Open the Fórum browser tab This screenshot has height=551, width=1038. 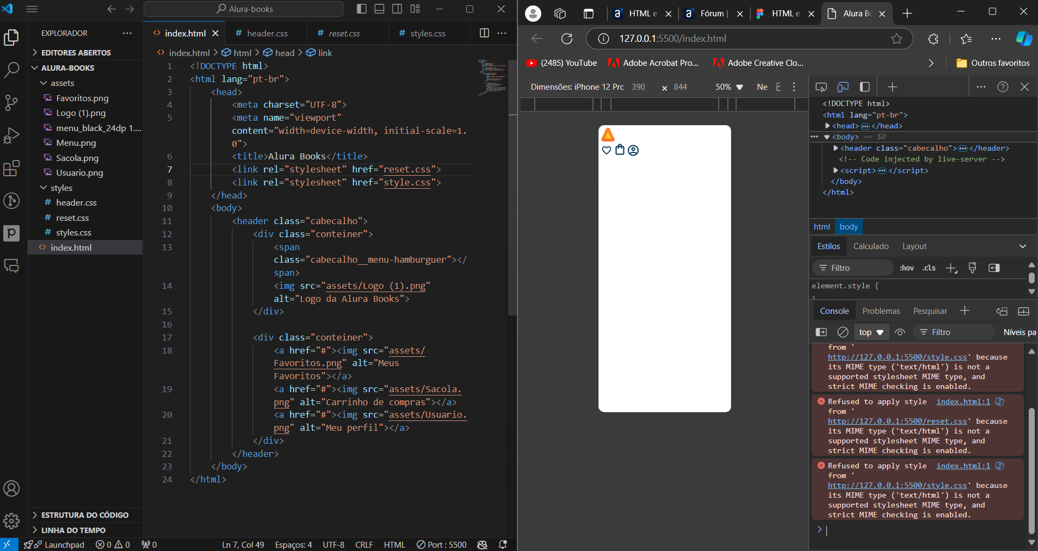(714, 14)
